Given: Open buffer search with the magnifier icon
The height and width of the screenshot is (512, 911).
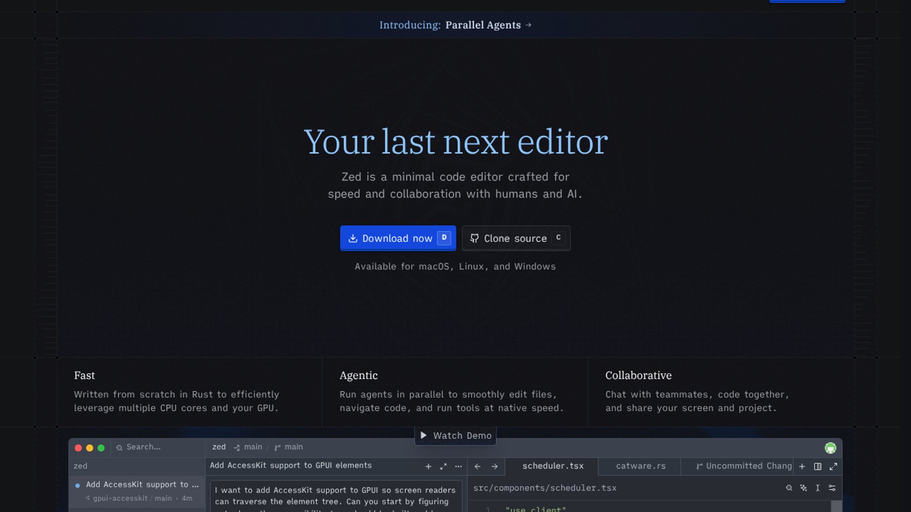Looking at the screenshot, I should coord(789,488).
